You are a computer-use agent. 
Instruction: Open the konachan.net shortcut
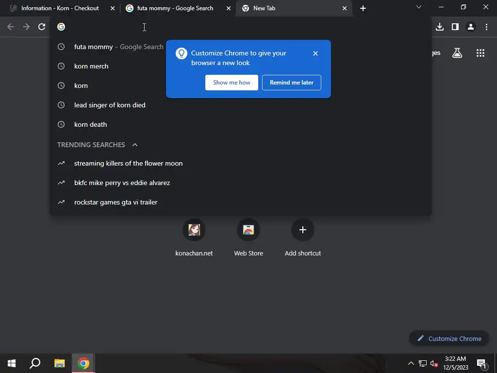pos(194,237)
